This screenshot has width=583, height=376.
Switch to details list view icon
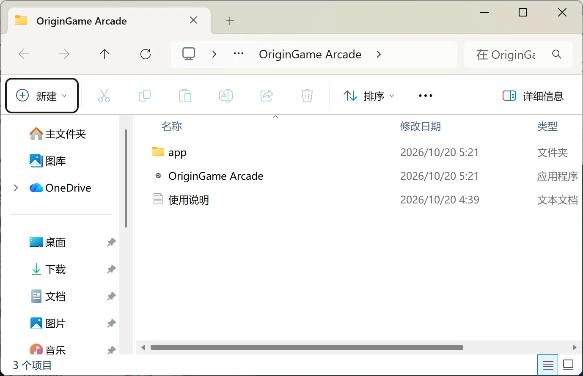pos(548,365)
